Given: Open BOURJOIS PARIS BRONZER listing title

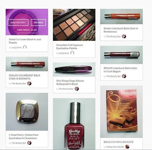Looking at the screenshot, I should [118, 142].
